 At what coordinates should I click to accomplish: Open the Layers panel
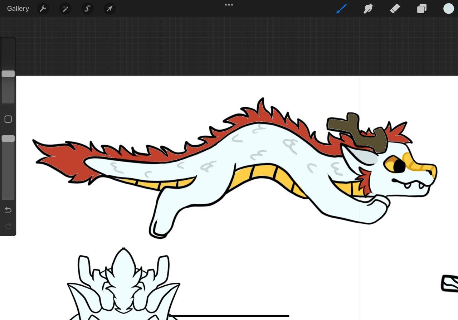click(x=422, y=9)
